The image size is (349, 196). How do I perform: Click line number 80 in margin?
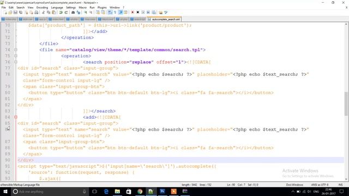point(8,93)
